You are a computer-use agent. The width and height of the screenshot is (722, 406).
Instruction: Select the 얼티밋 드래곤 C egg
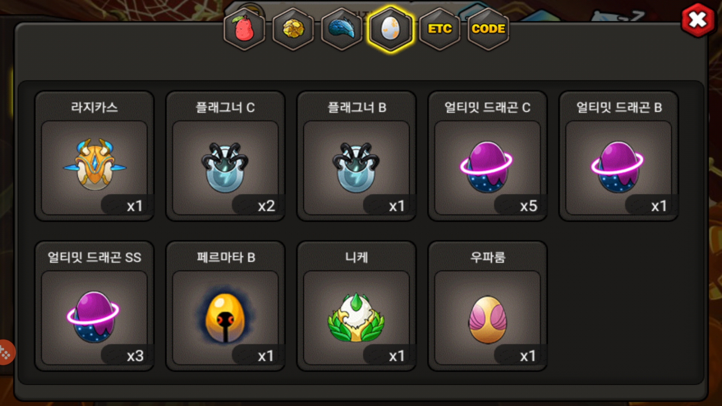pos(487,167)
